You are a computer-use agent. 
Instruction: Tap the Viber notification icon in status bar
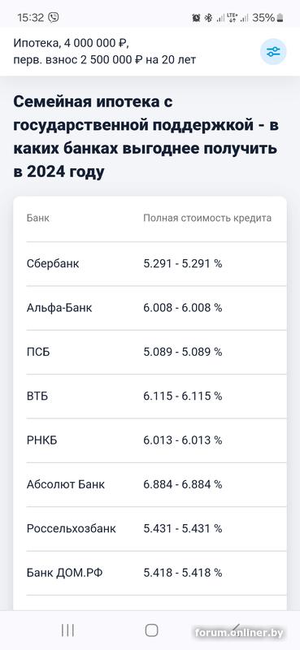pos(54,17)
